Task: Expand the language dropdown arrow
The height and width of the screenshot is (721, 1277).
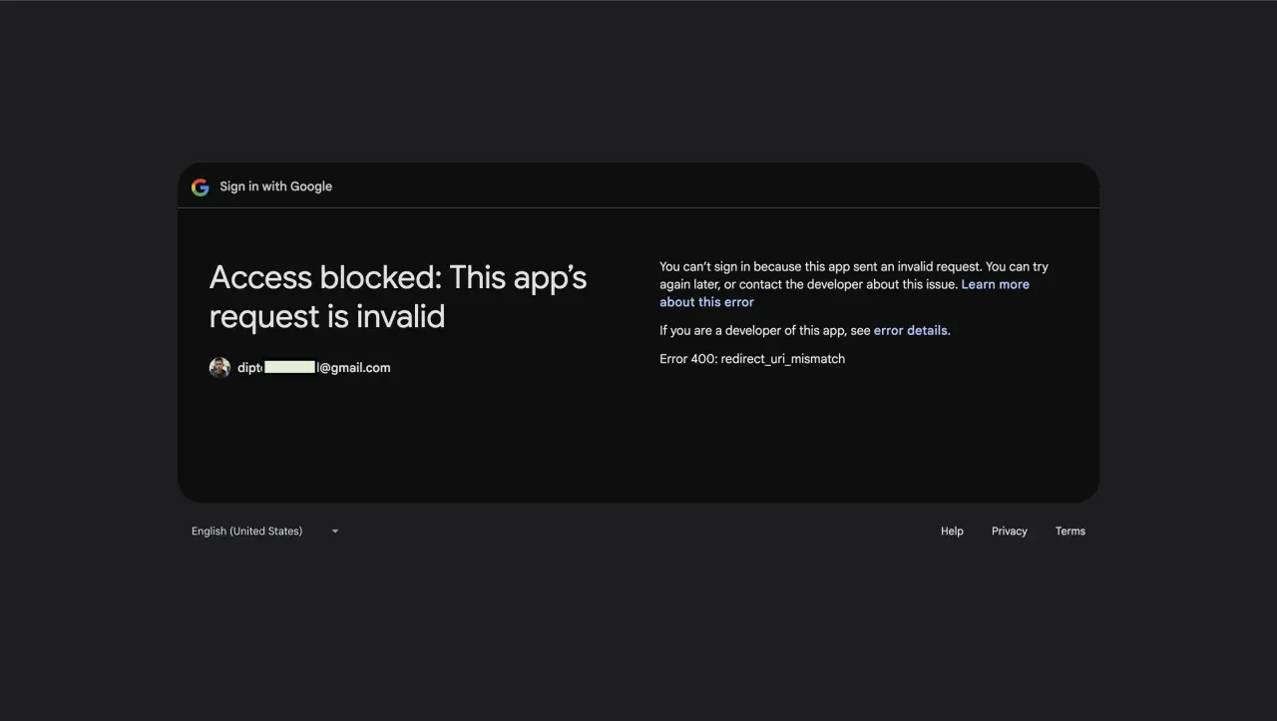Action: tap(335, 532)
